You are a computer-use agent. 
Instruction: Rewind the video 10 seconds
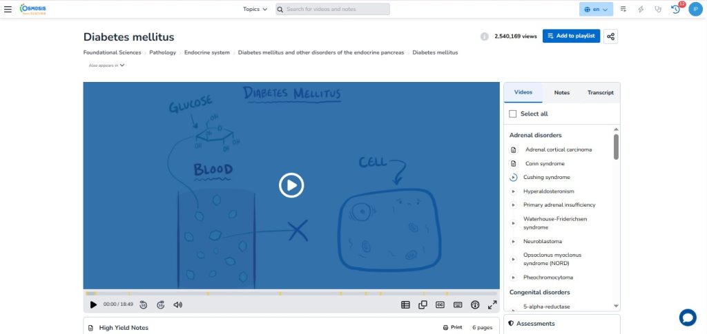click(144, 305)
